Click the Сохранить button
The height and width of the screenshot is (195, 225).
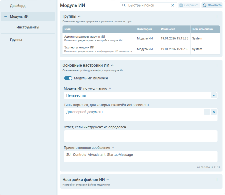(x=189, y=5)
